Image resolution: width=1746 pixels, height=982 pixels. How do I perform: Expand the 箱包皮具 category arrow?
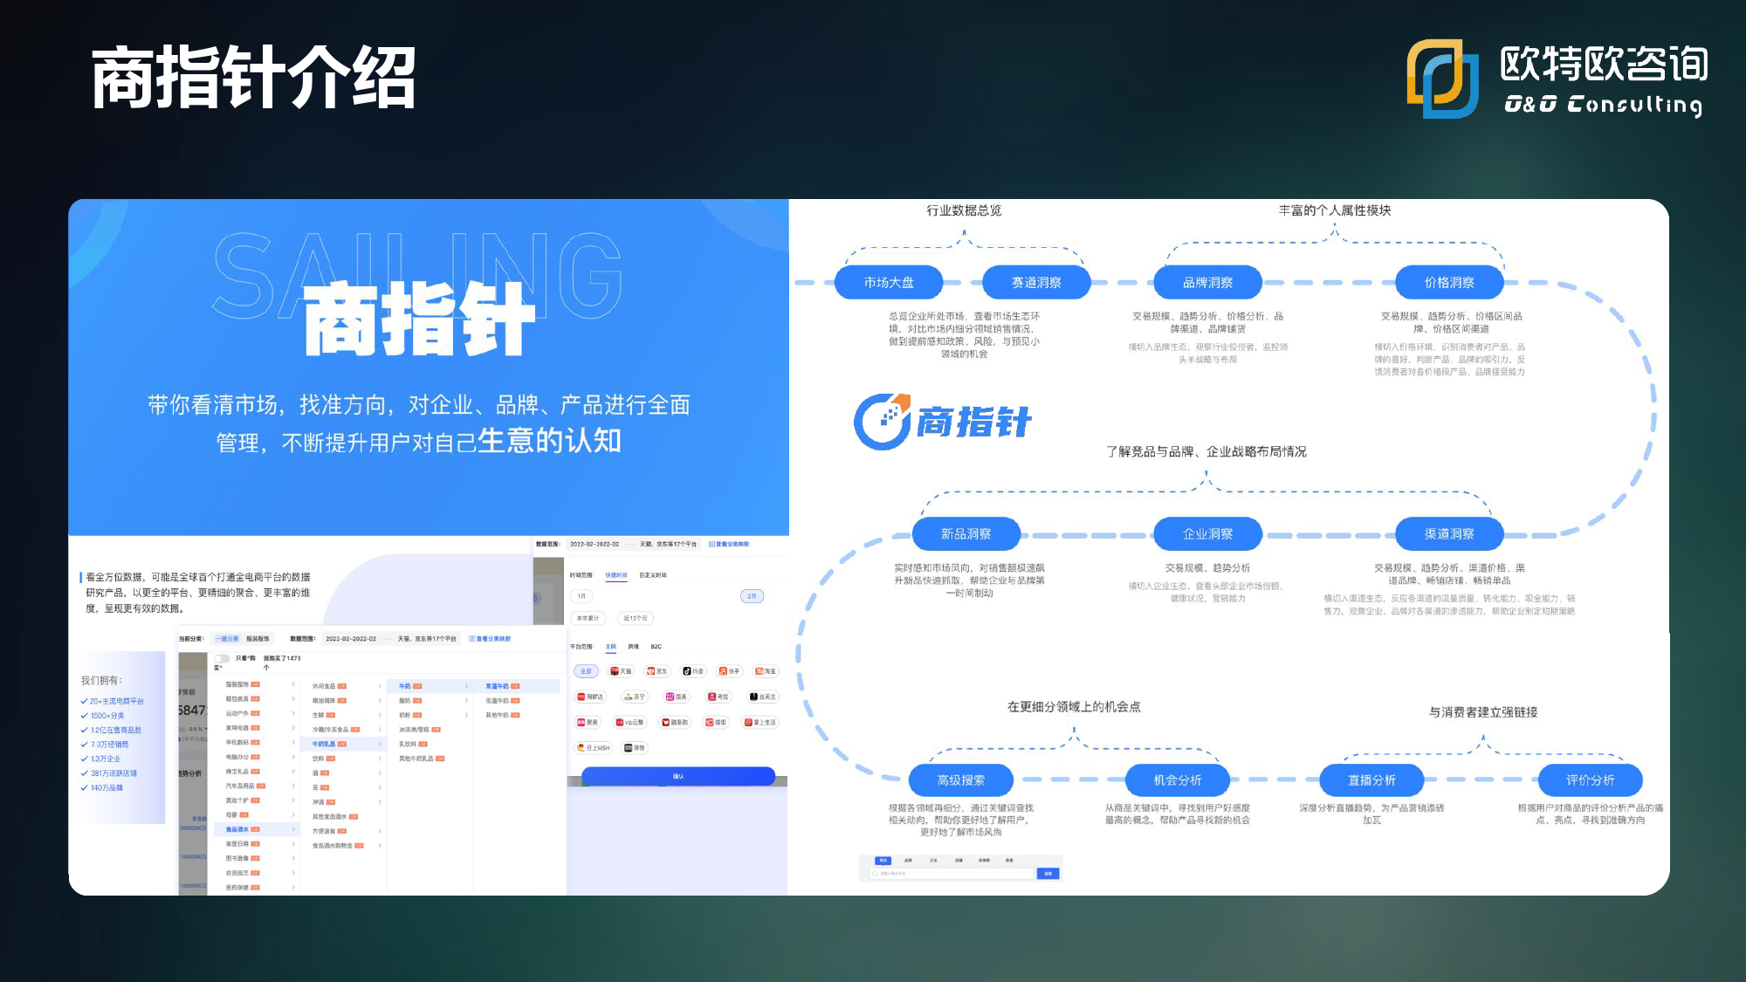coord(293,699)
